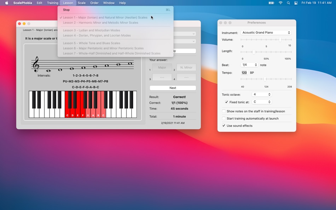The height and width of the screenshot is (210, 336).
Task: Click the Major answer button
Action: pyautogui.click(x=162, y=67)
